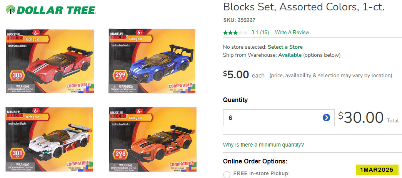Open "Why is there a minimum quantity?"
This screenshot has height=178, width=402.
point(264,145)
